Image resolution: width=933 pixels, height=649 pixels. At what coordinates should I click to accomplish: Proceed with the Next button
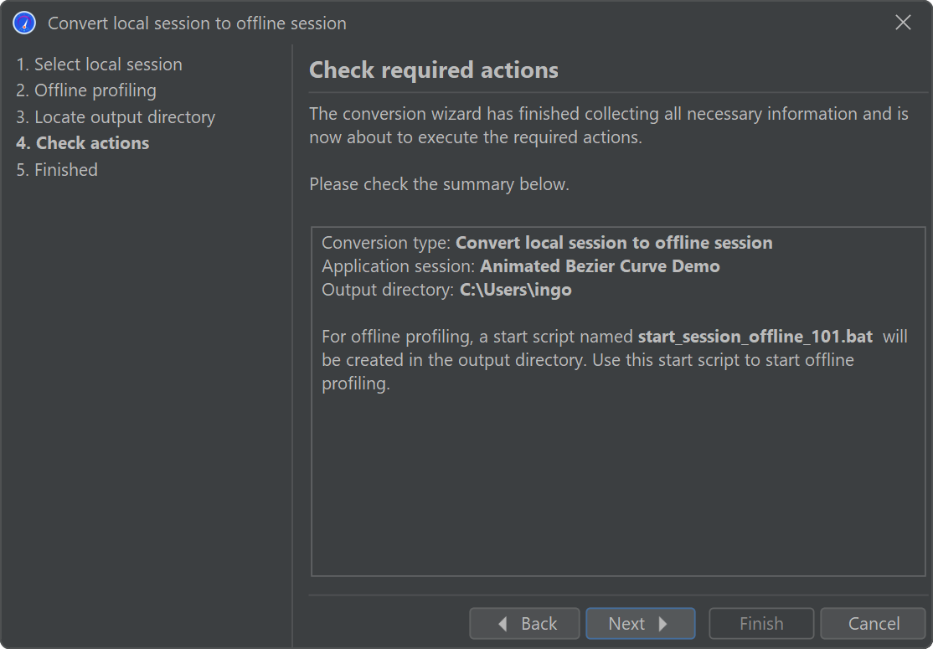coord(640,624)
